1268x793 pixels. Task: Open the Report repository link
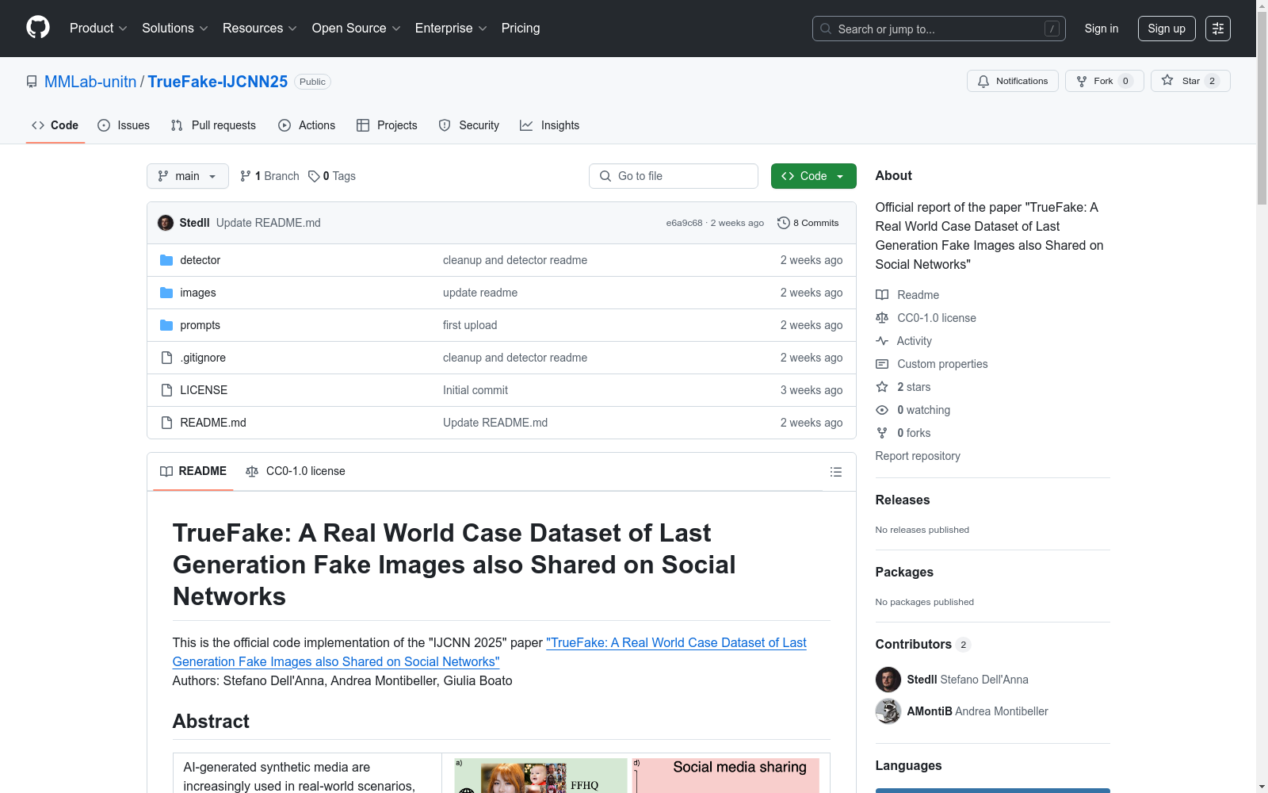pos(918,456)
